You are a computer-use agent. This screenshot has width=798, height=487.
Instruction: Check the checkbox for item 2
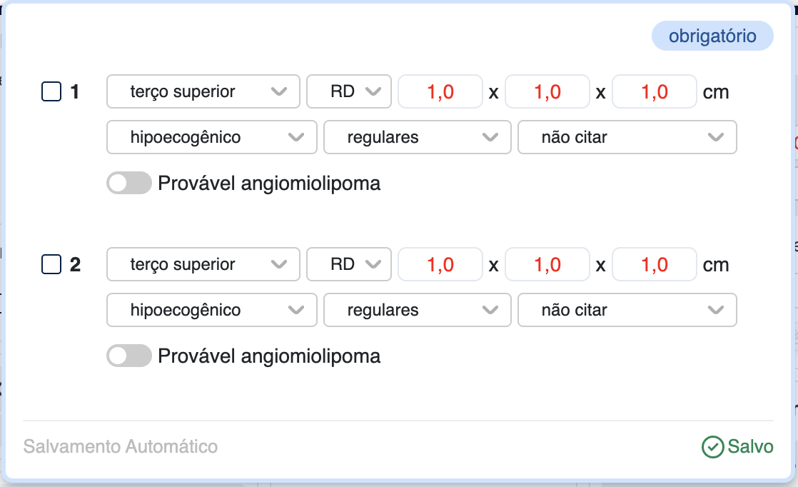(x=51, y=265)
